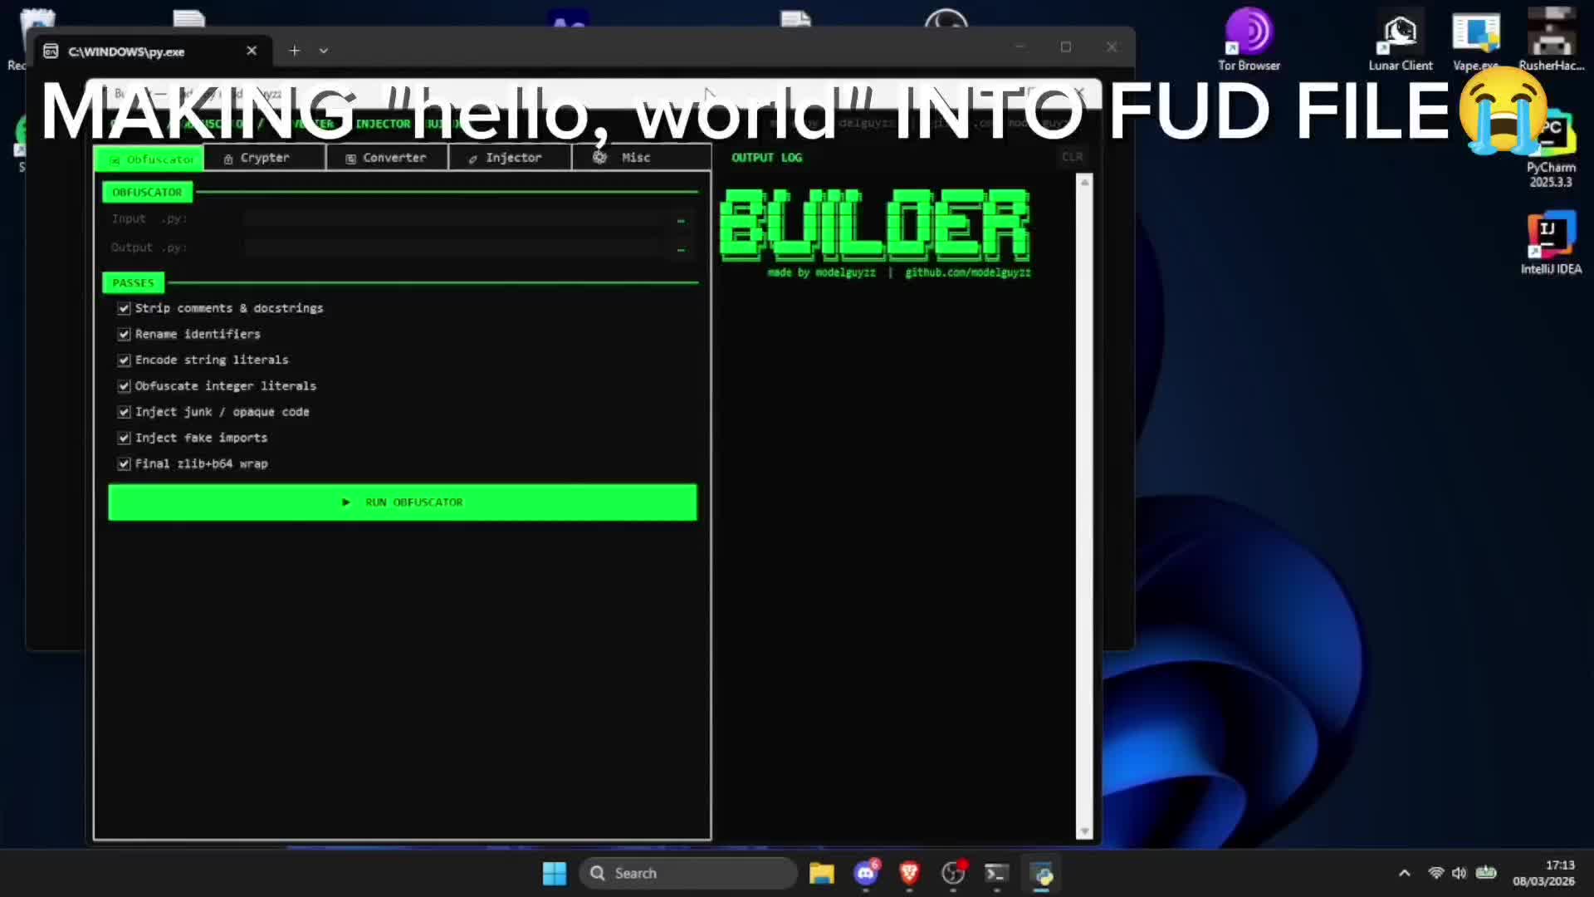This screenshot has width=1594, height=897.
Task: Click the Output .py path field
Action: pos(455,248)
